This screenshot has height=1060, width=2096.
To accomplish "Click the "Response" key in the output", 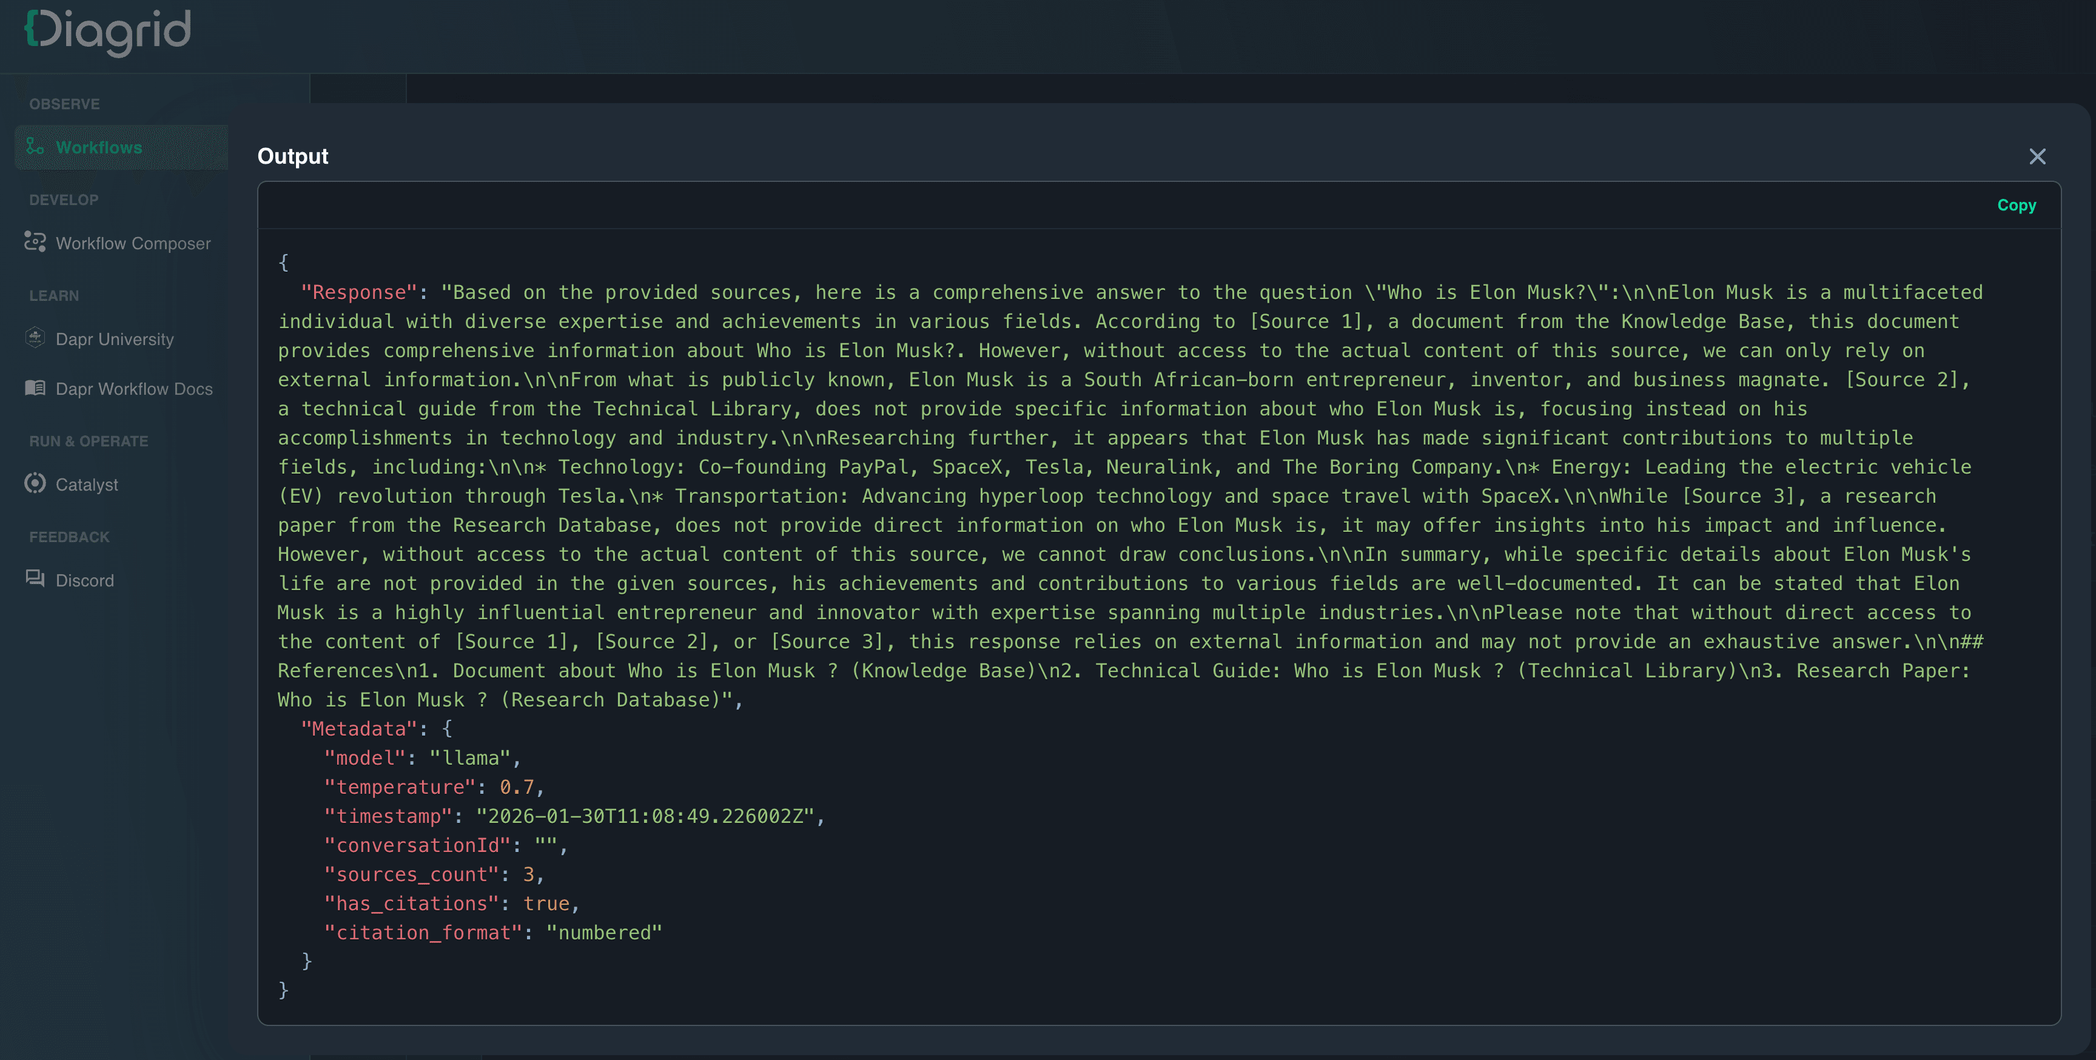I will click(359, 292).
